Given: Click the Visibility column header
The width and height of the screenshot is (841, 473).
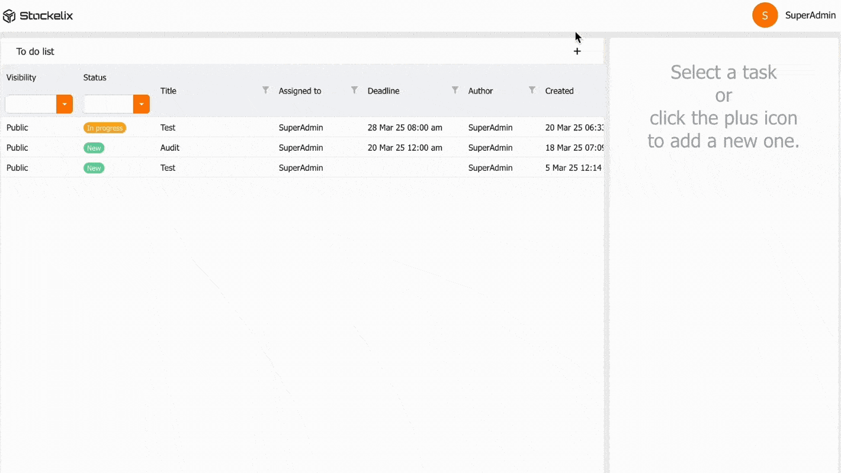Looking at the screenshot, I should 21,77.
